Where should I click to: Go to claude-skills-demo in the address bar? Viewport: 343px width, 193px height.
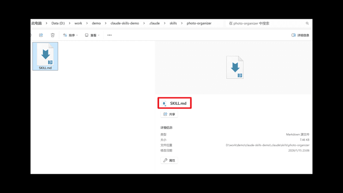(126, 23)
